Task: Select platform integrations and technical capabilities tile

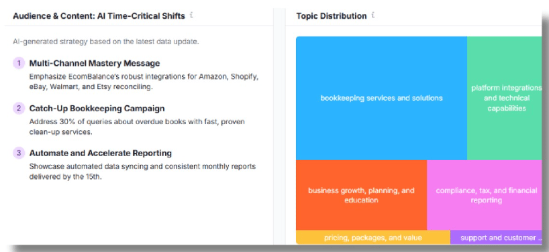Action: pos(505,99)
